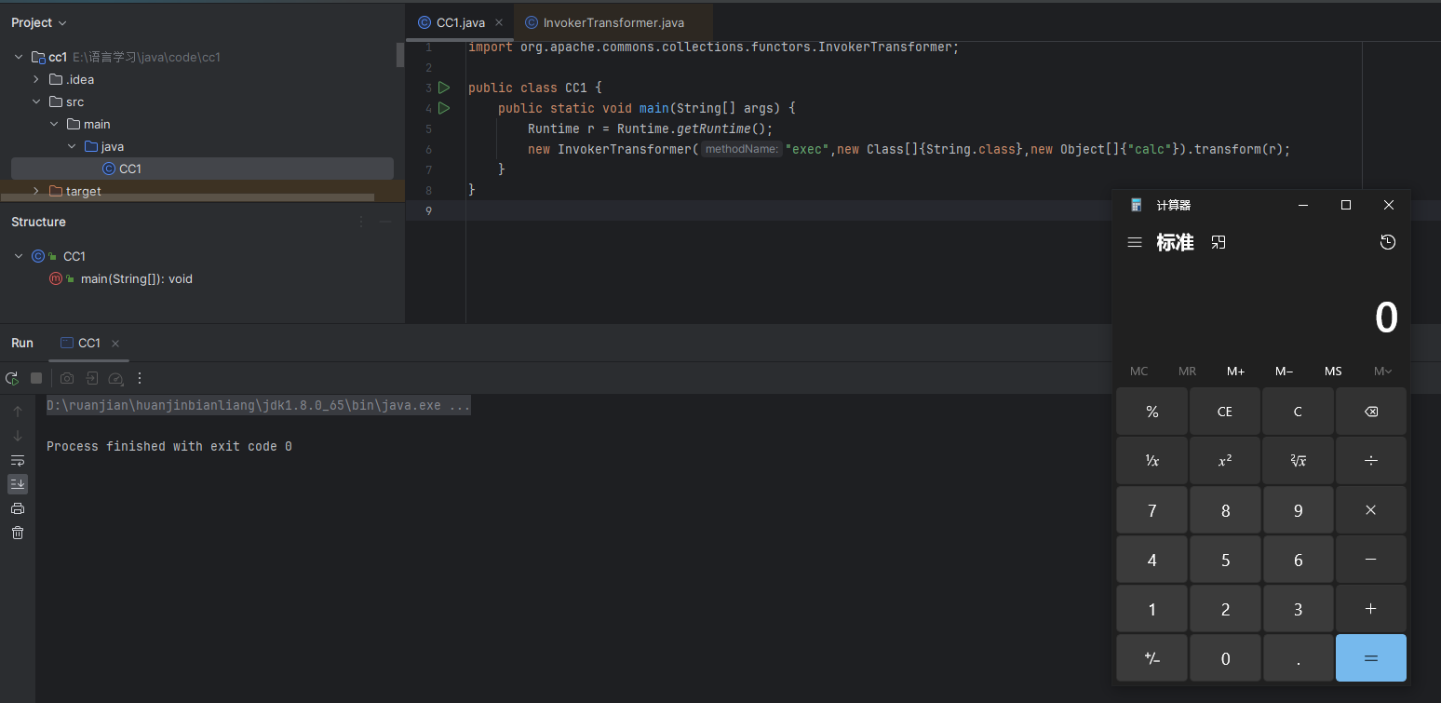Hide the Structure panel with minus icon
Image resolution: width=1441 pixels, height=703 pixels.
[x=386, y=222]
